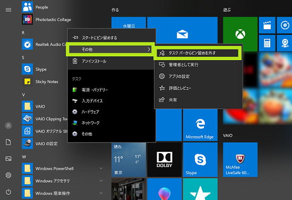Open the McAfee LiveSafe tile
Image resolution: width=292 pixels, height=200 pixels.
tap(240, 160)
